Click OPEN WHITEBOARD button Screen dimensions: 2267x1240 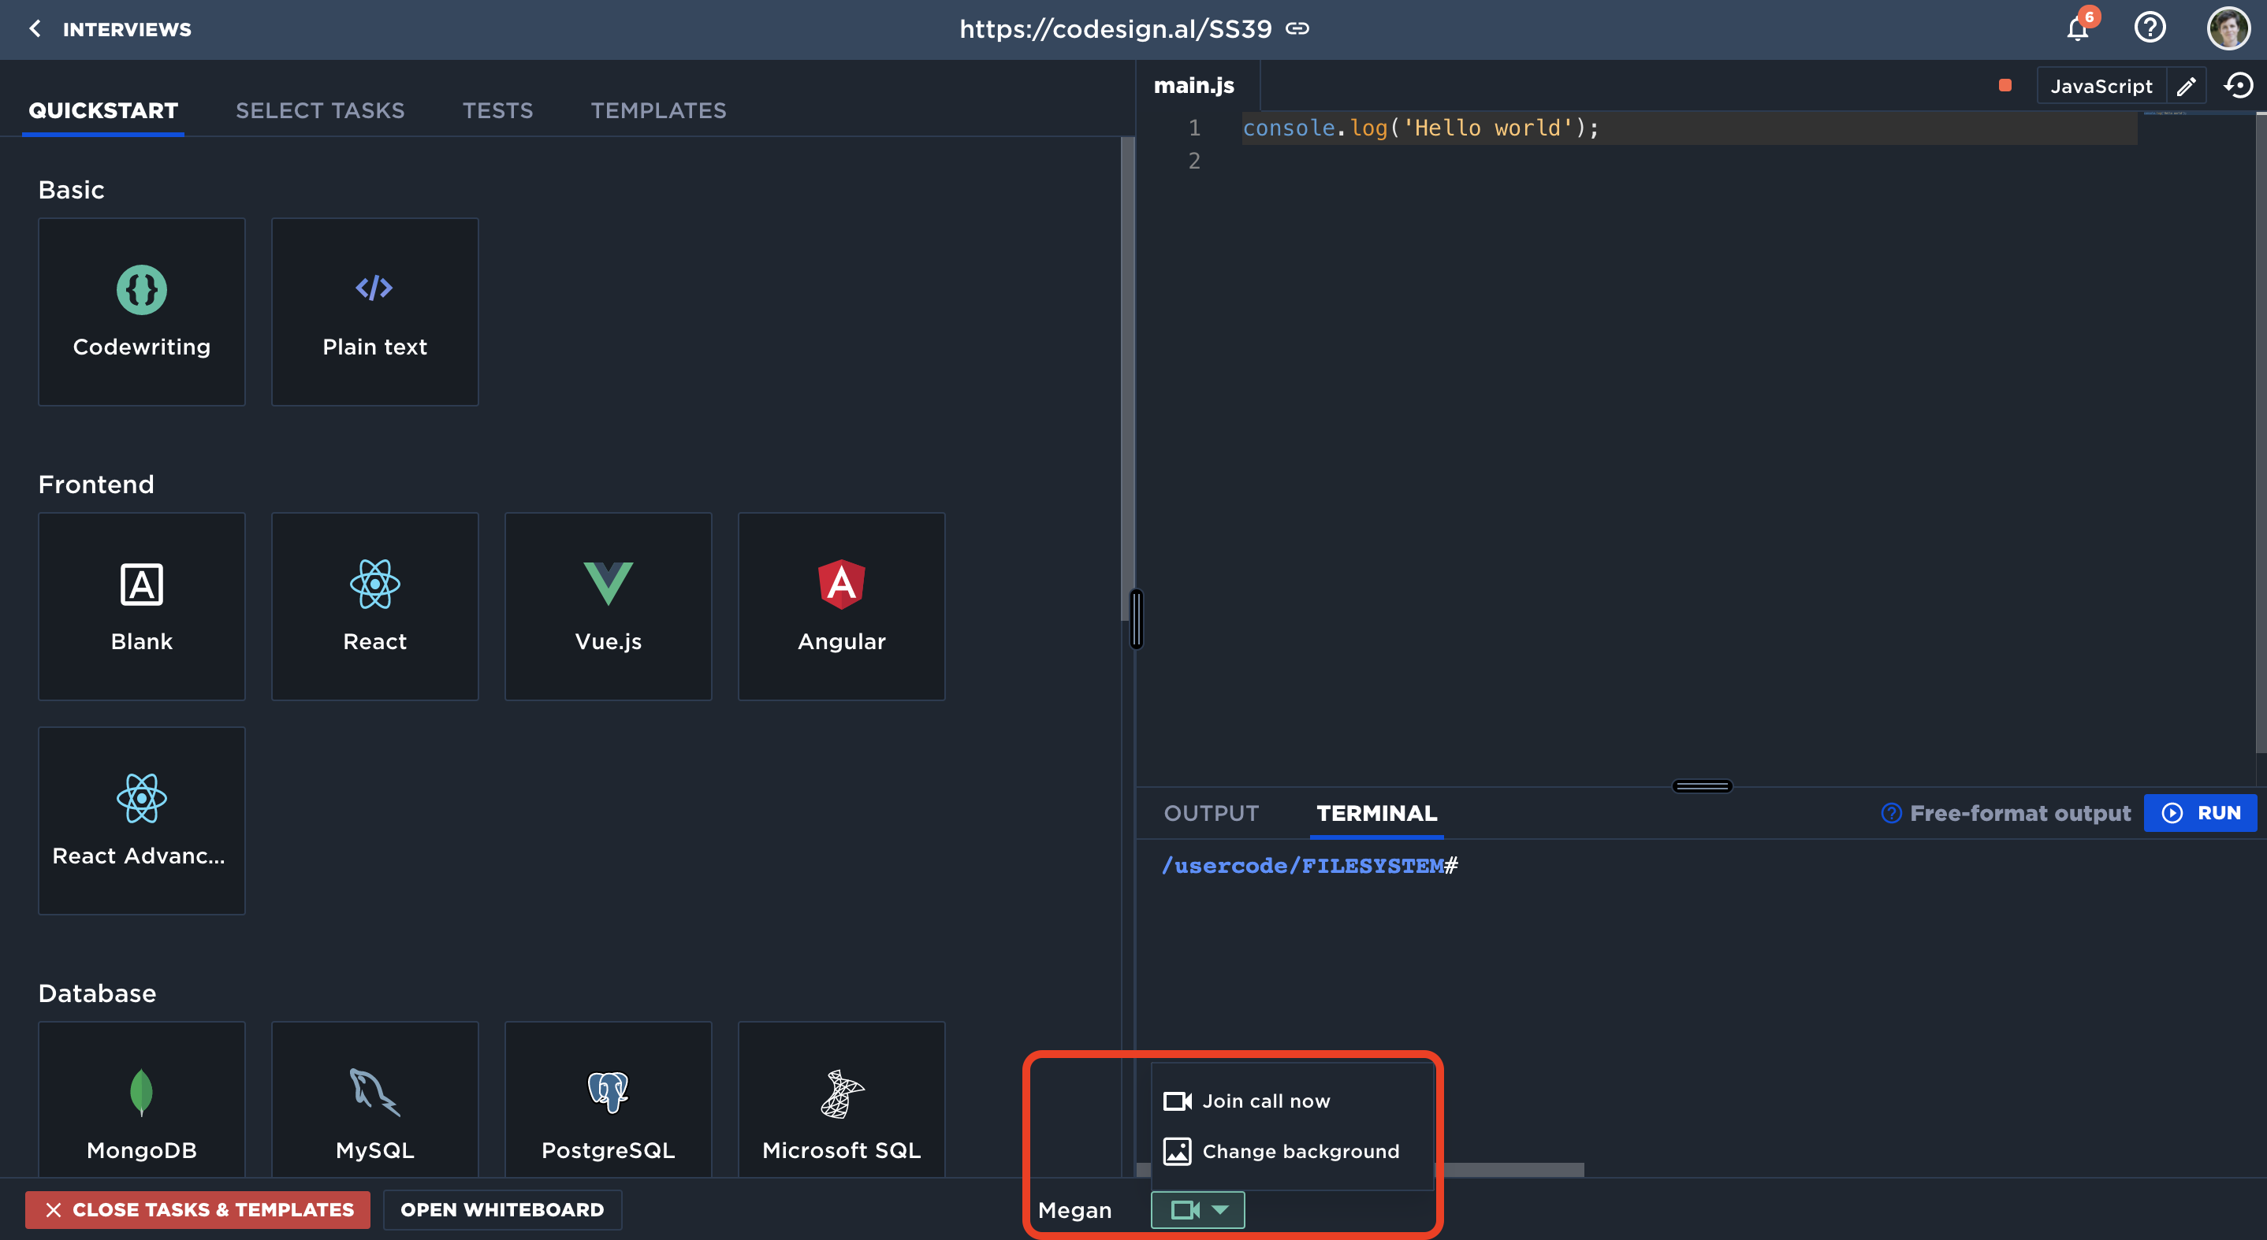pos(502,1210)
